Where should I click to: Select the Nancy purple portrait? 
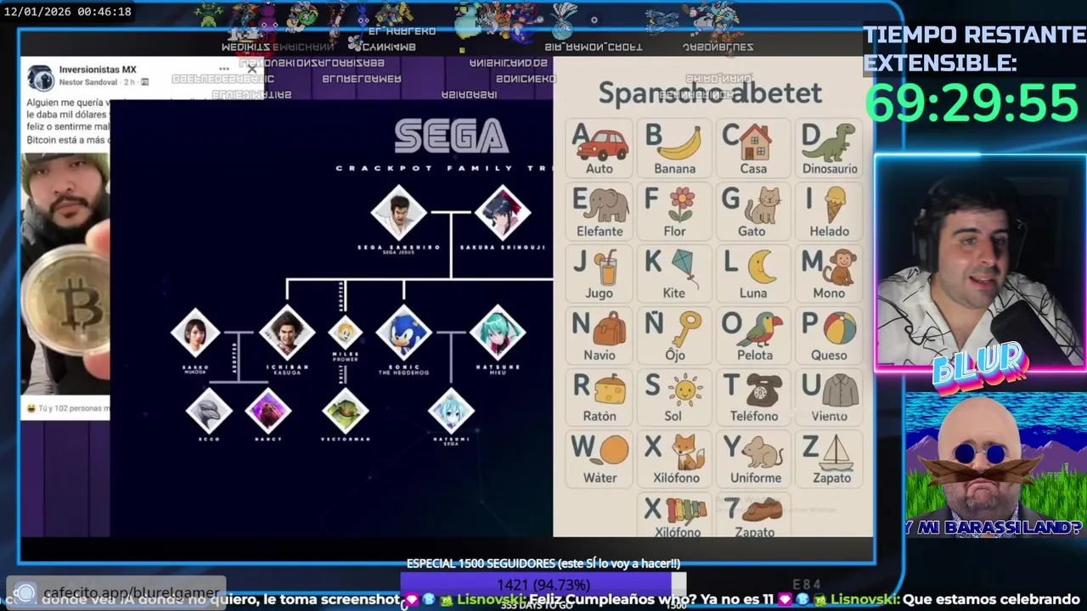(x=268, y=411)
